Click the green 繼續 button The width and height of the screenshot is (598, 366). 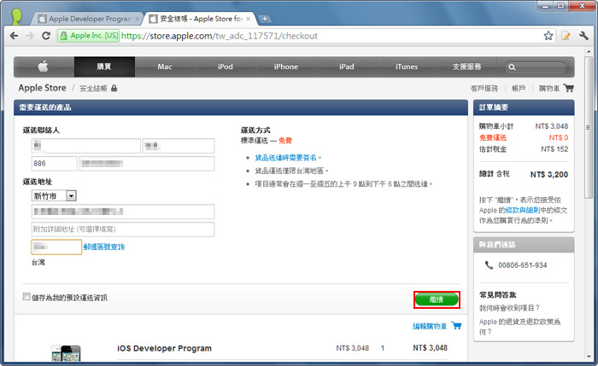(437, 299)
